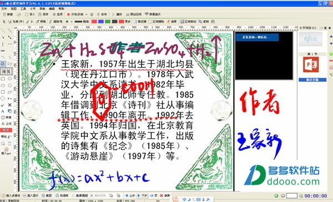The height and width of the screenshot is (202, 333).
Task: Select the 钢笔 (Pen) tool
Action: point(41,22)
